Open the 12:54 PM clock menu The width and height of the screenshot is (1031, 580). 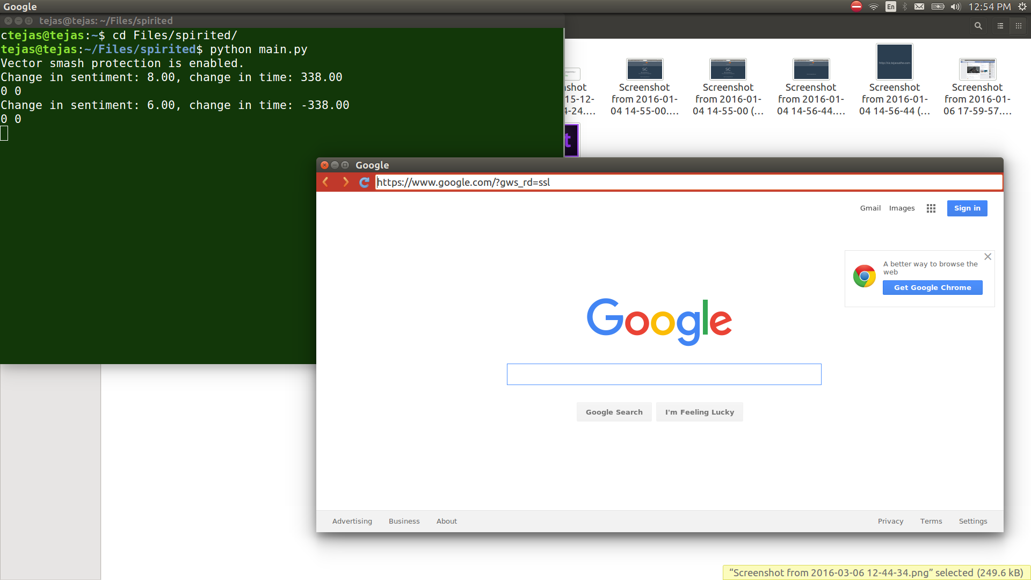989,6
